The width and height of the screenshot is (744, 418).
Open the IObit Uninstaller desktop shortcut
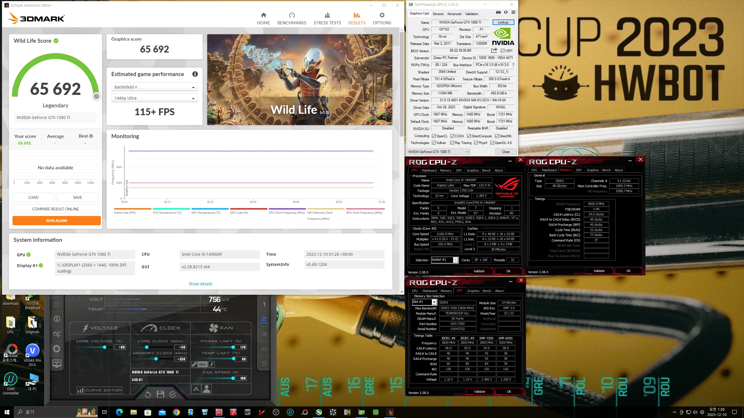click(x=11, y=383)
